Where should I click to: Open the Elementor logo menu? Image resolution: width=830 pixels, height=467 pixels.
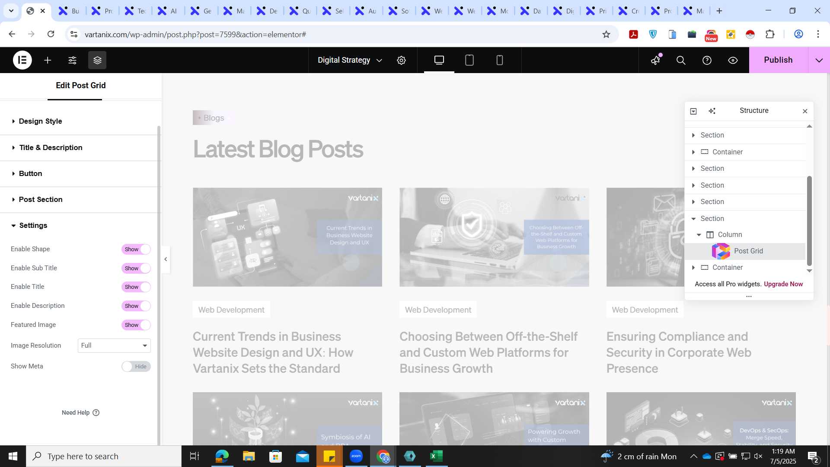coord(22,60)
